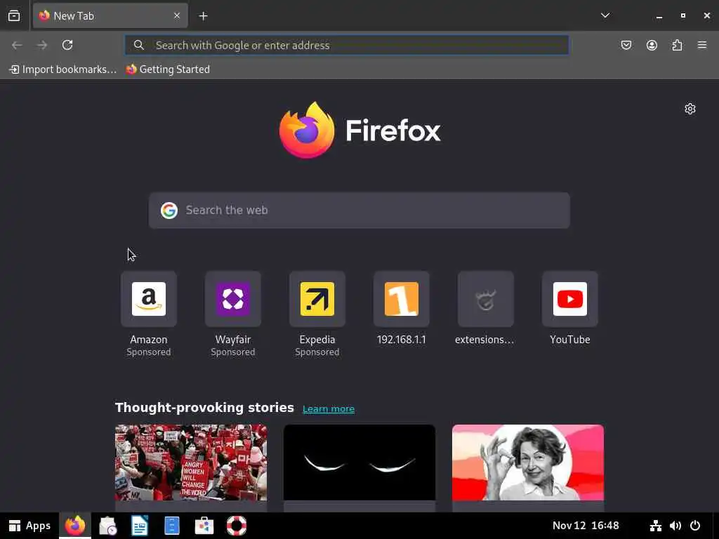Image resolution: width=719 pixels, height=539 pixels.
Task: Click the address bar magnifier icon
Action: (x=138, y=45)
